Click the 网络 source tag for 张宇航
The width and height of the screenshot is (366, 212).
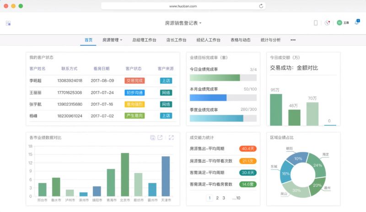[166, 104]
